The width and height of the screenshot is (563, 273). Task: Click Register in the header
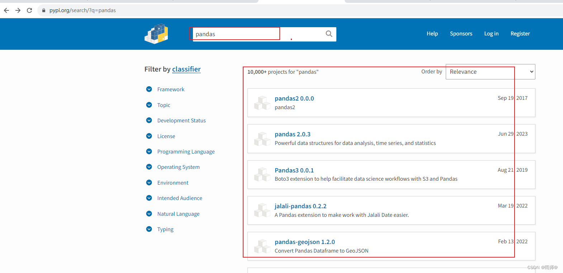520,34
